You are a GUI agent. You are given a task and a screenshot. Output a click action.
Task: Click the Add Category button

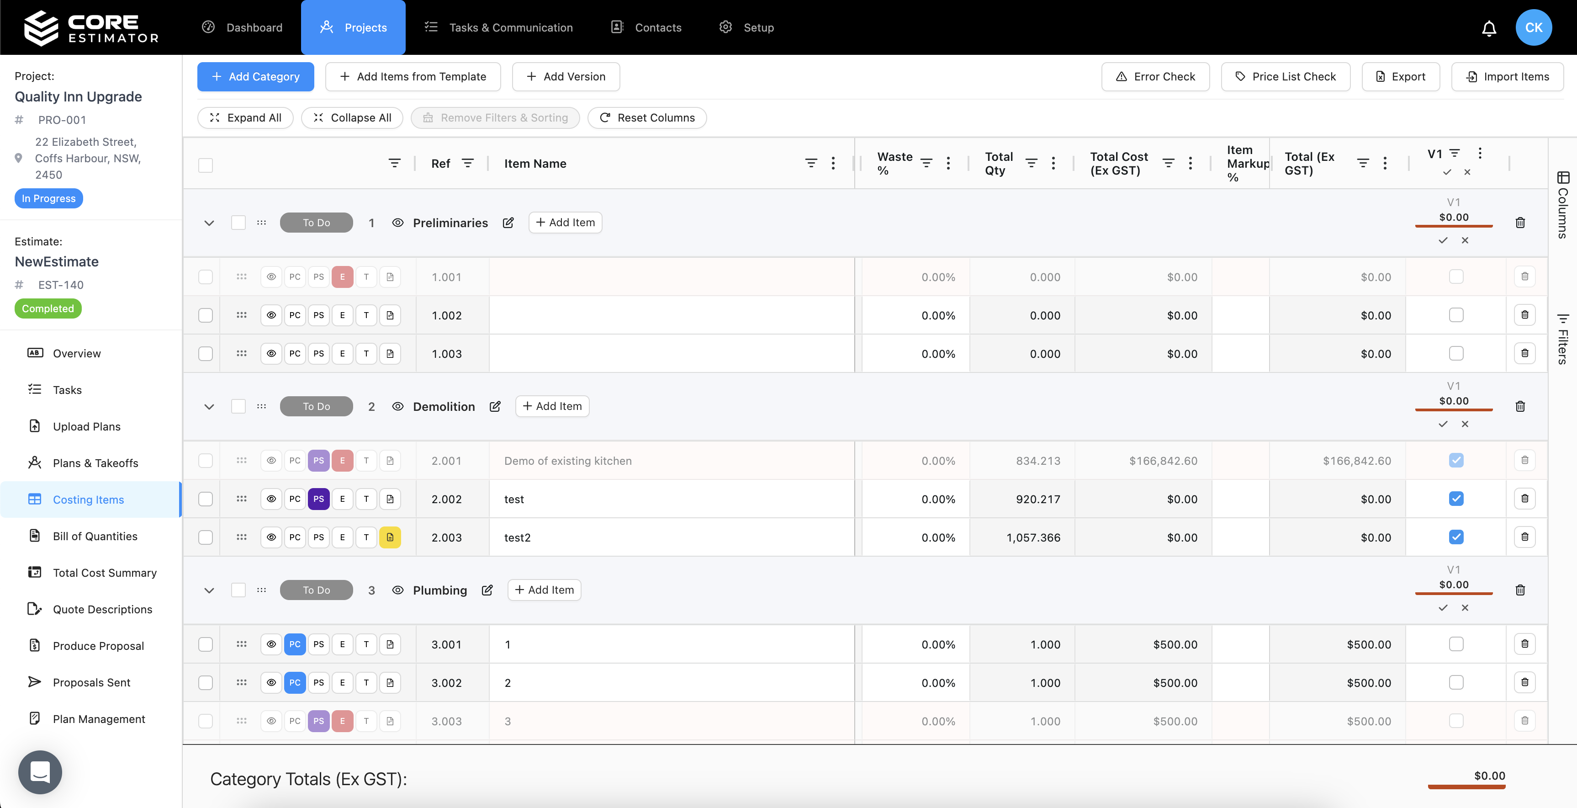click(x=255, y=77)
